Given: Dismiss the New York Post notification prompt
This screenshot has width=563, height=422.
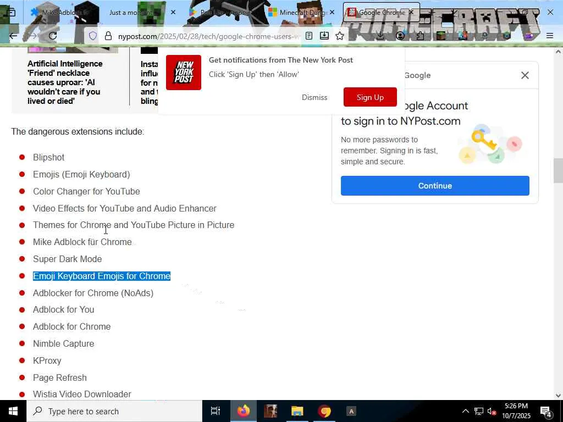Looking at the screenshot, I should [x=314, y=97].
